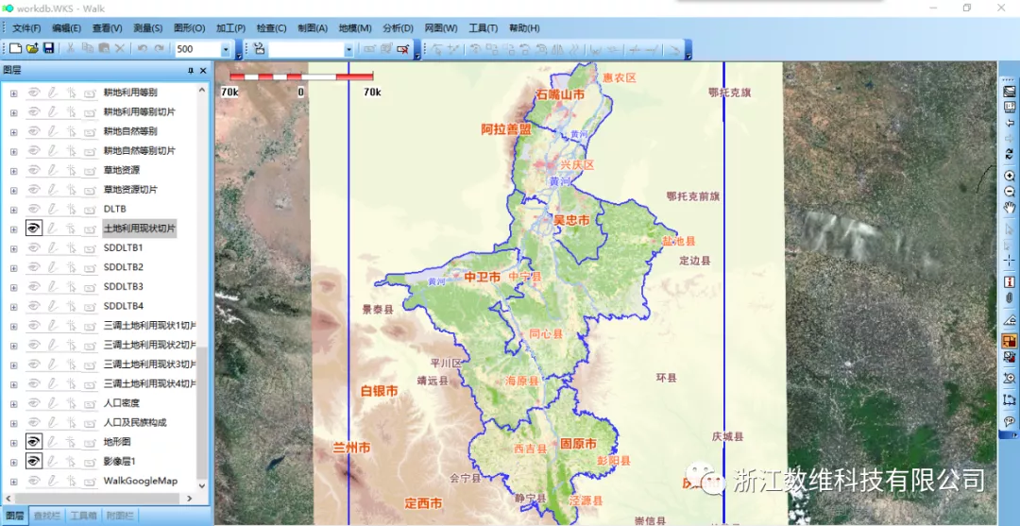Expand the 影像层1 layer node
This screenshot has height=526, width=1020.
click(13, 462)
